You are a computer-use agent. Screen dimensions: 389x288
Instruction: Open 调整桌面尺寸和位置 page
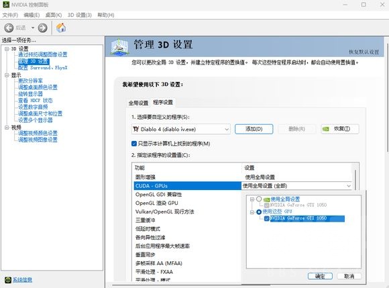pos(40,113)
